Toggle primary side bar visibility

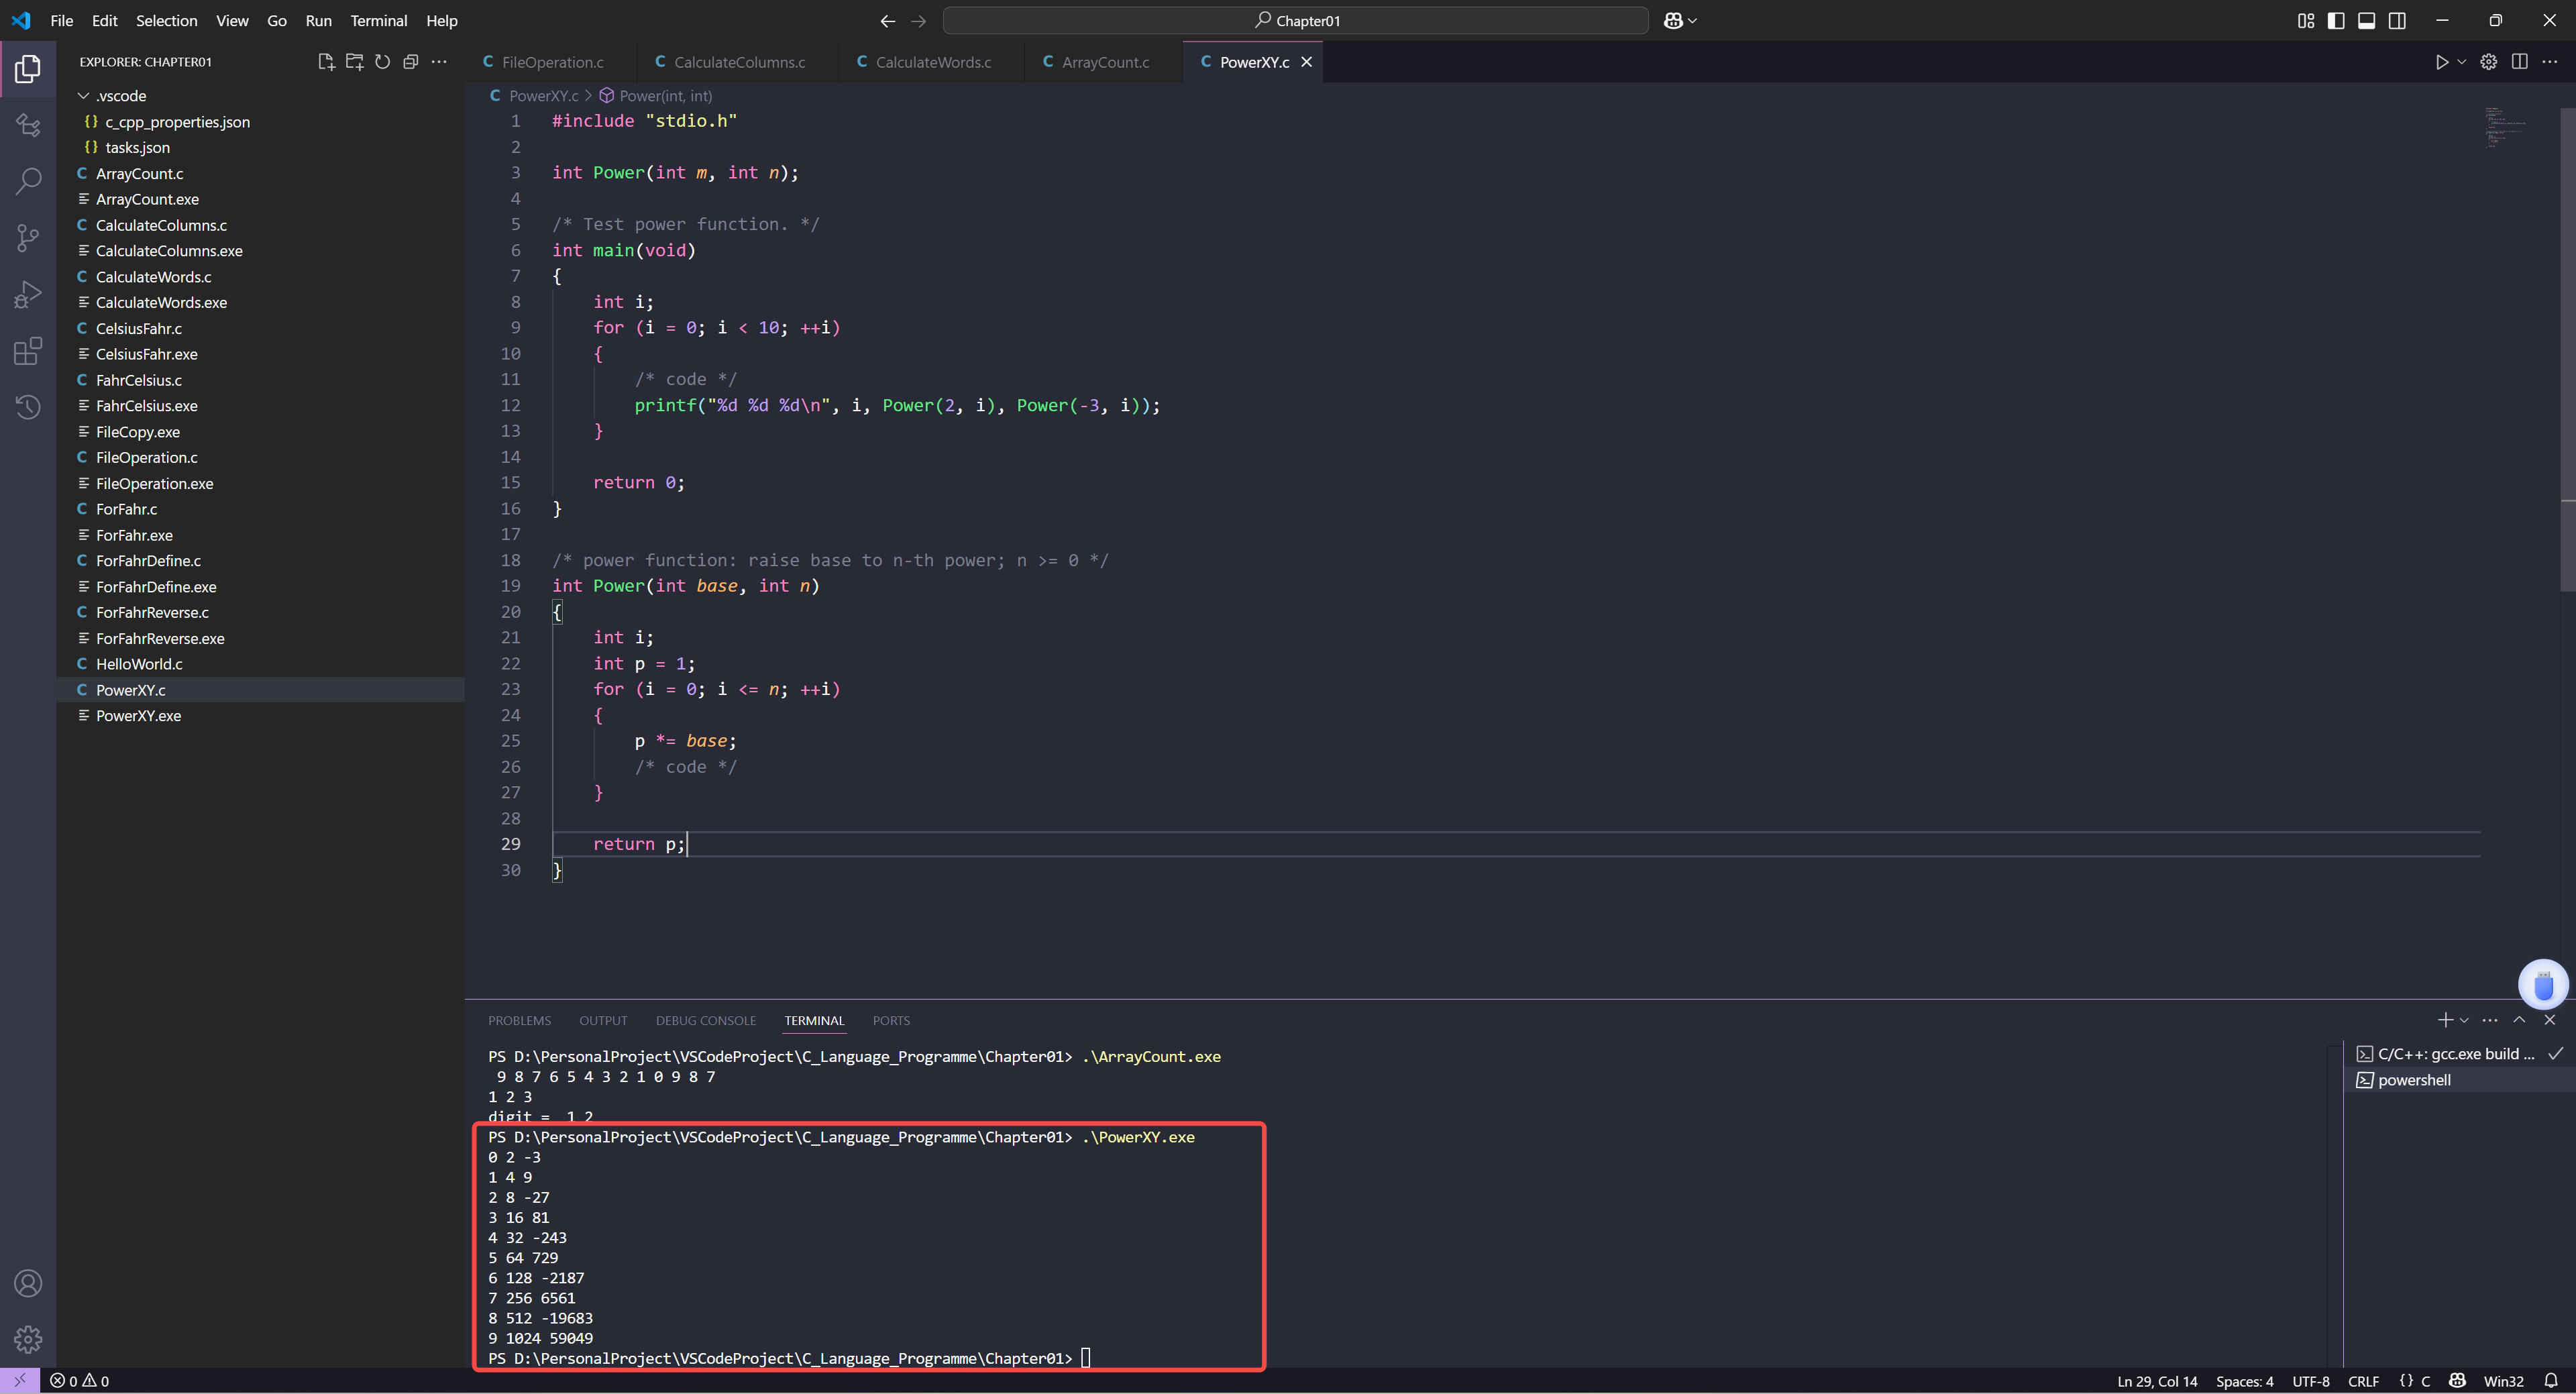[2336, 21]
